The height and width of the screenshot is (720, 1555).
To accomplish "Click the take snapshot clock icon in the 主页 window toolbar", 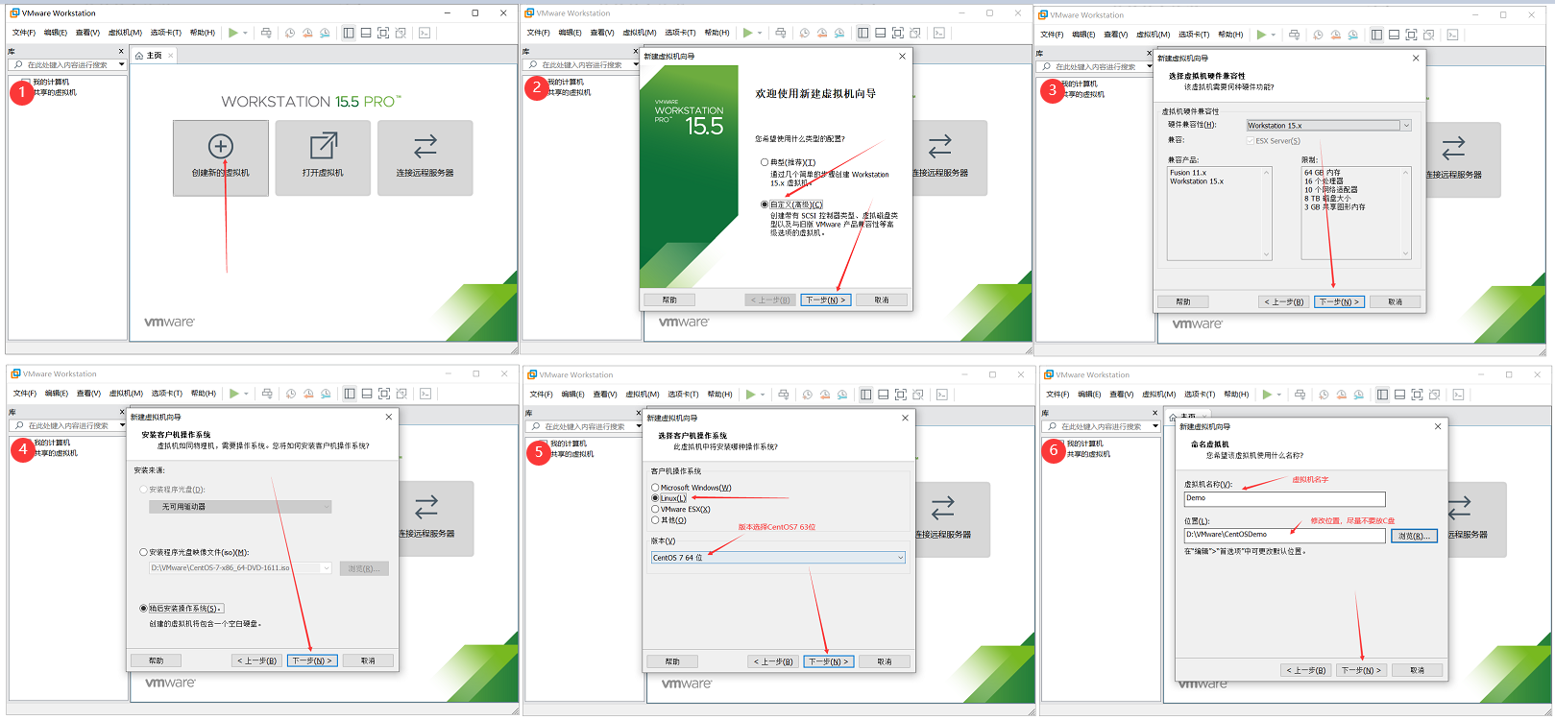I will tap(290, 33).
